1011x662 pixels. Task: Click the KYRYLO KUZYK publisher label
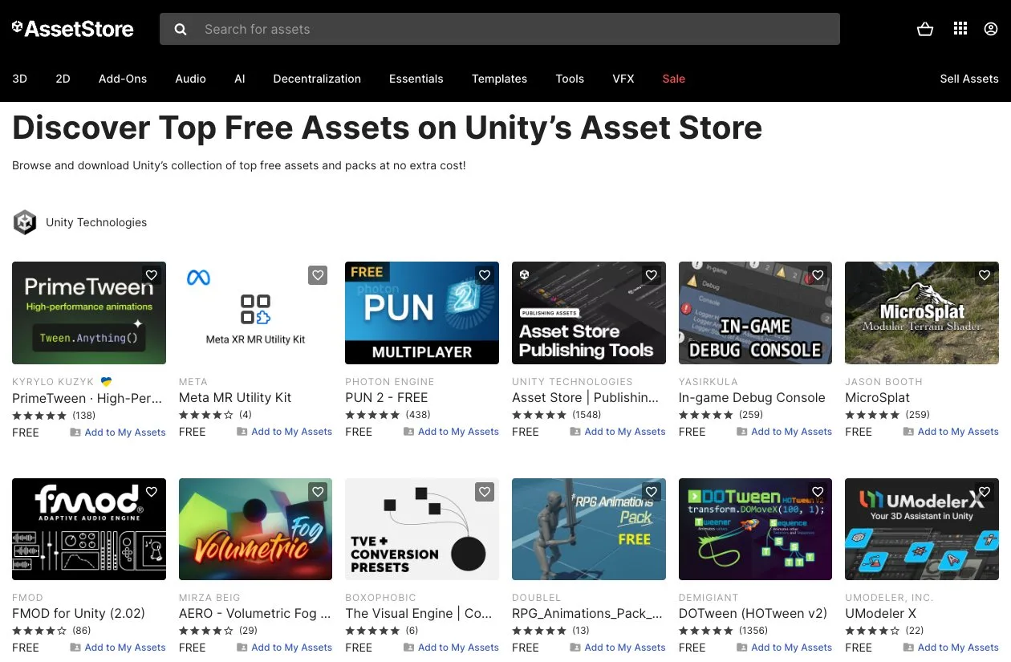[54, 382]
